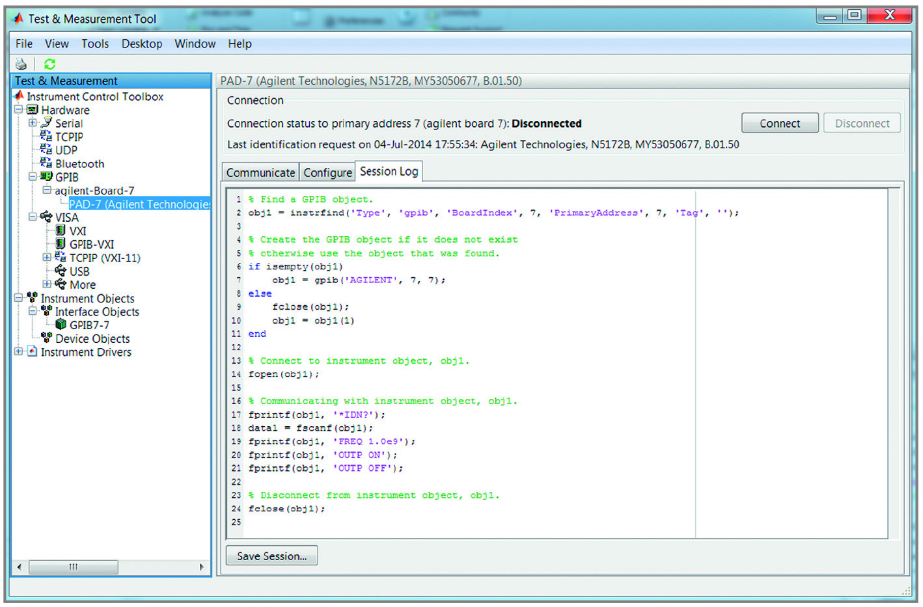Screen dimensions: 923x607
Task: Click the Connect button
Action: [x=780, y=123]
